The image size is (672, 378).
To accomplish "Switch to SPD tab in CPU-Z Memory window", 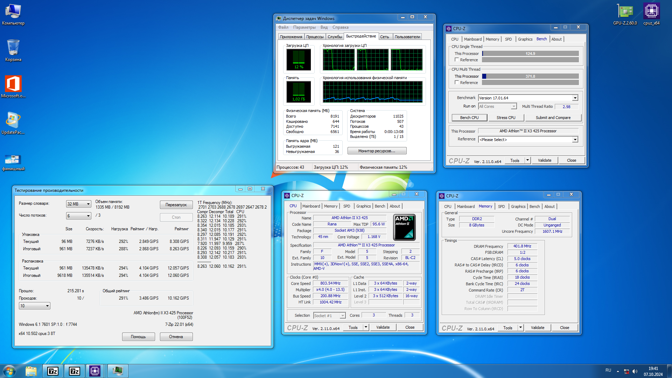I will [501, 206].
